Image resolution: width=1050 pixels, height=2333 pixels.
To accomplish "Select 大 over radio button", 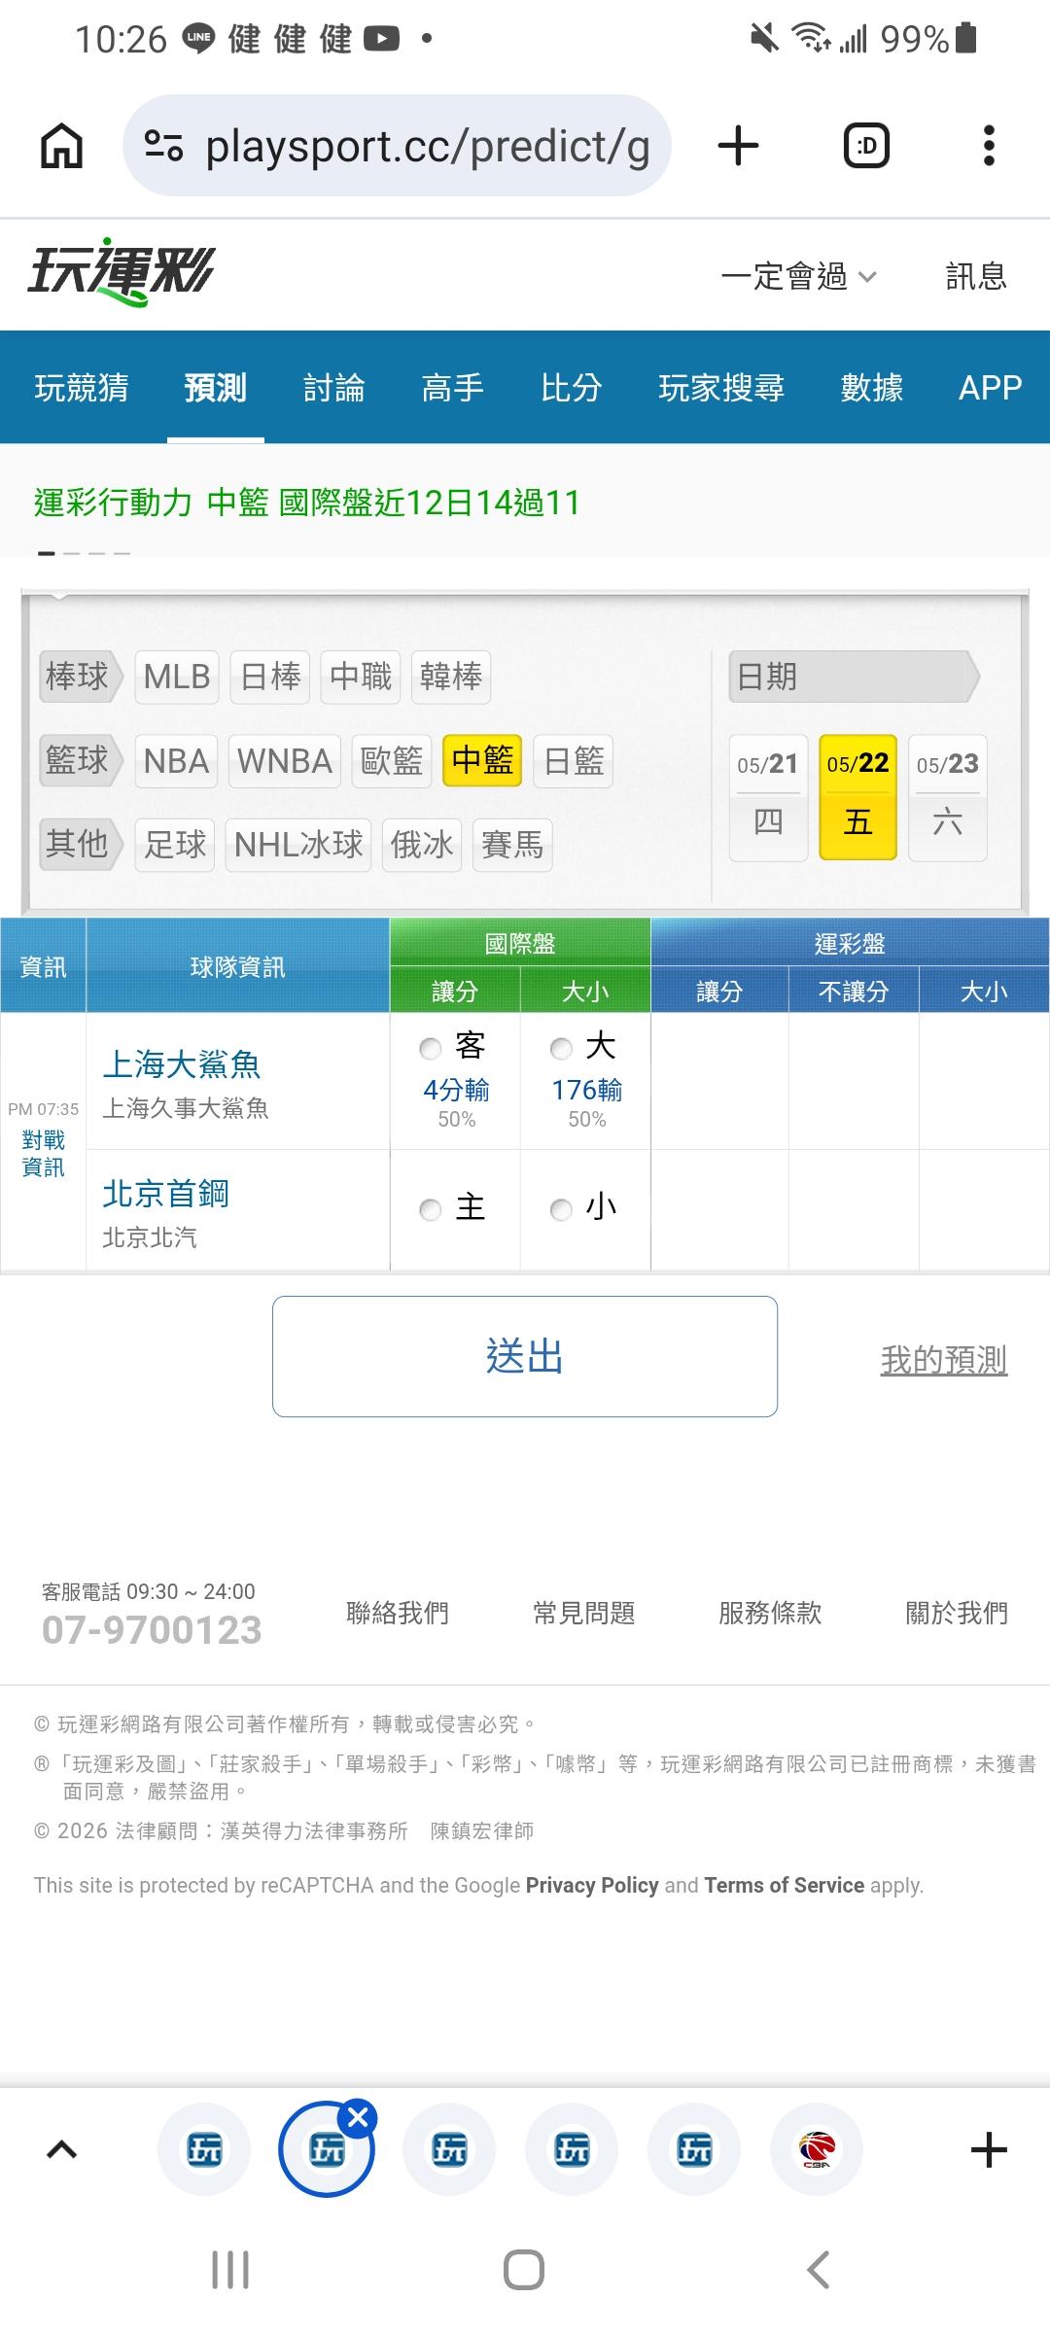I will click(x=561, y=1048).
